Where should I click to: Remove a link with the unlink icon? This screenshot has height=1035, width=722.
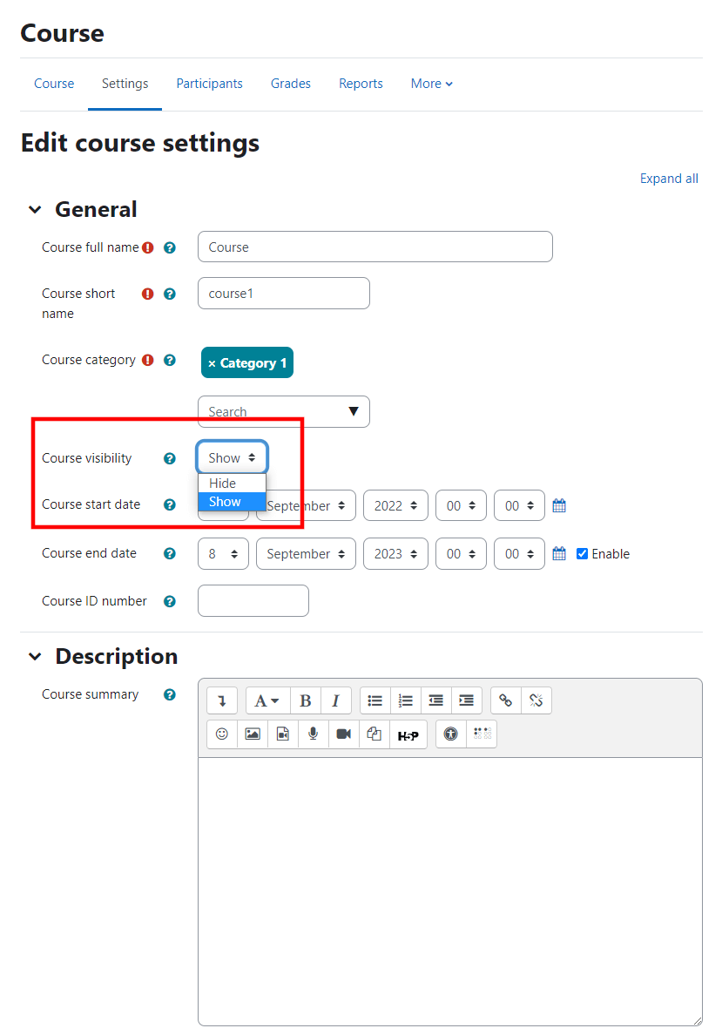536,700
